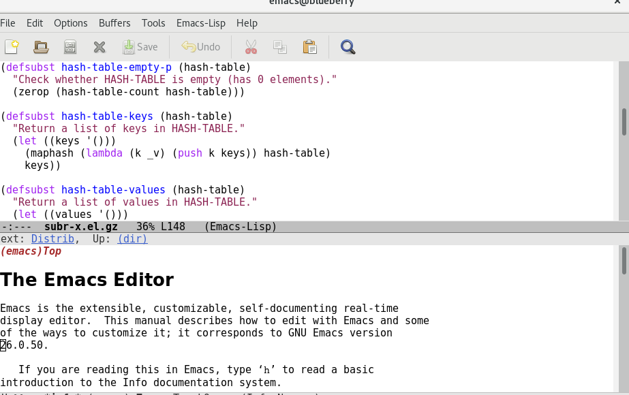Image resolution: width=629 pixels, height=395 pixels.
Task: Click the lambda keyword in code
Action: [x=104, y=153]
